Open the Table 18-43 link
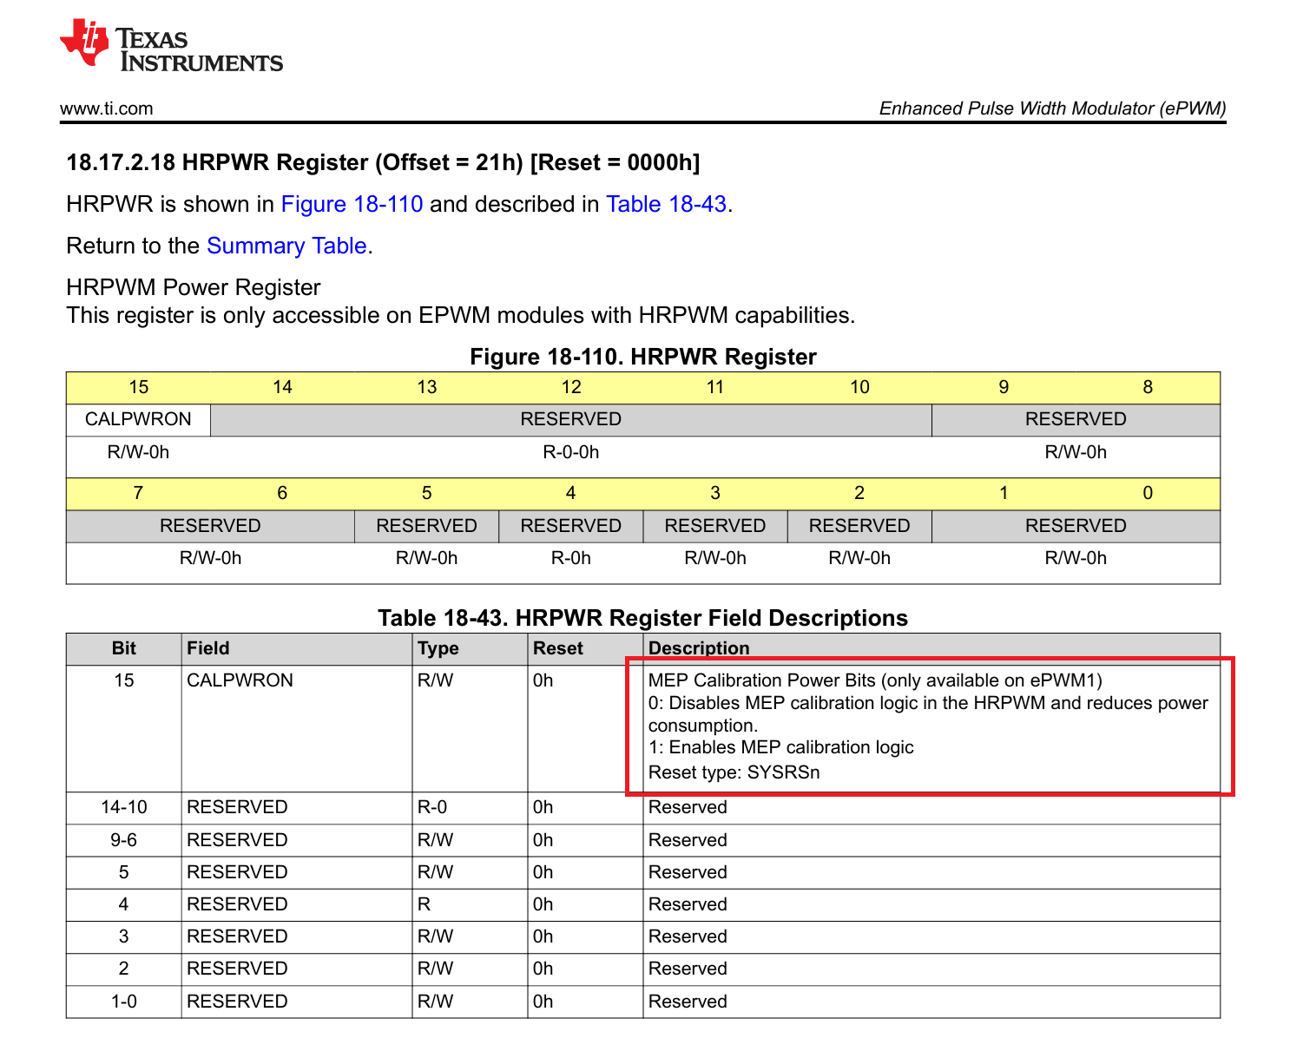This screenshot has width=1290, height=1038. [666, 204]
